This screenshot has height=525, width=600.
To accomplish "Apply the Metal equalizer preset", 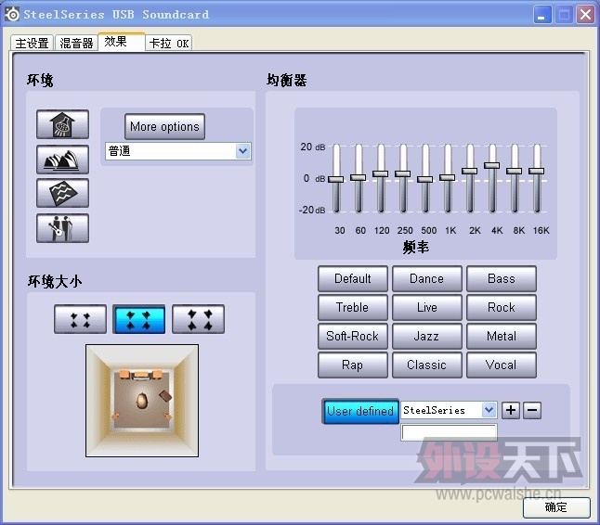I will 502,337.
